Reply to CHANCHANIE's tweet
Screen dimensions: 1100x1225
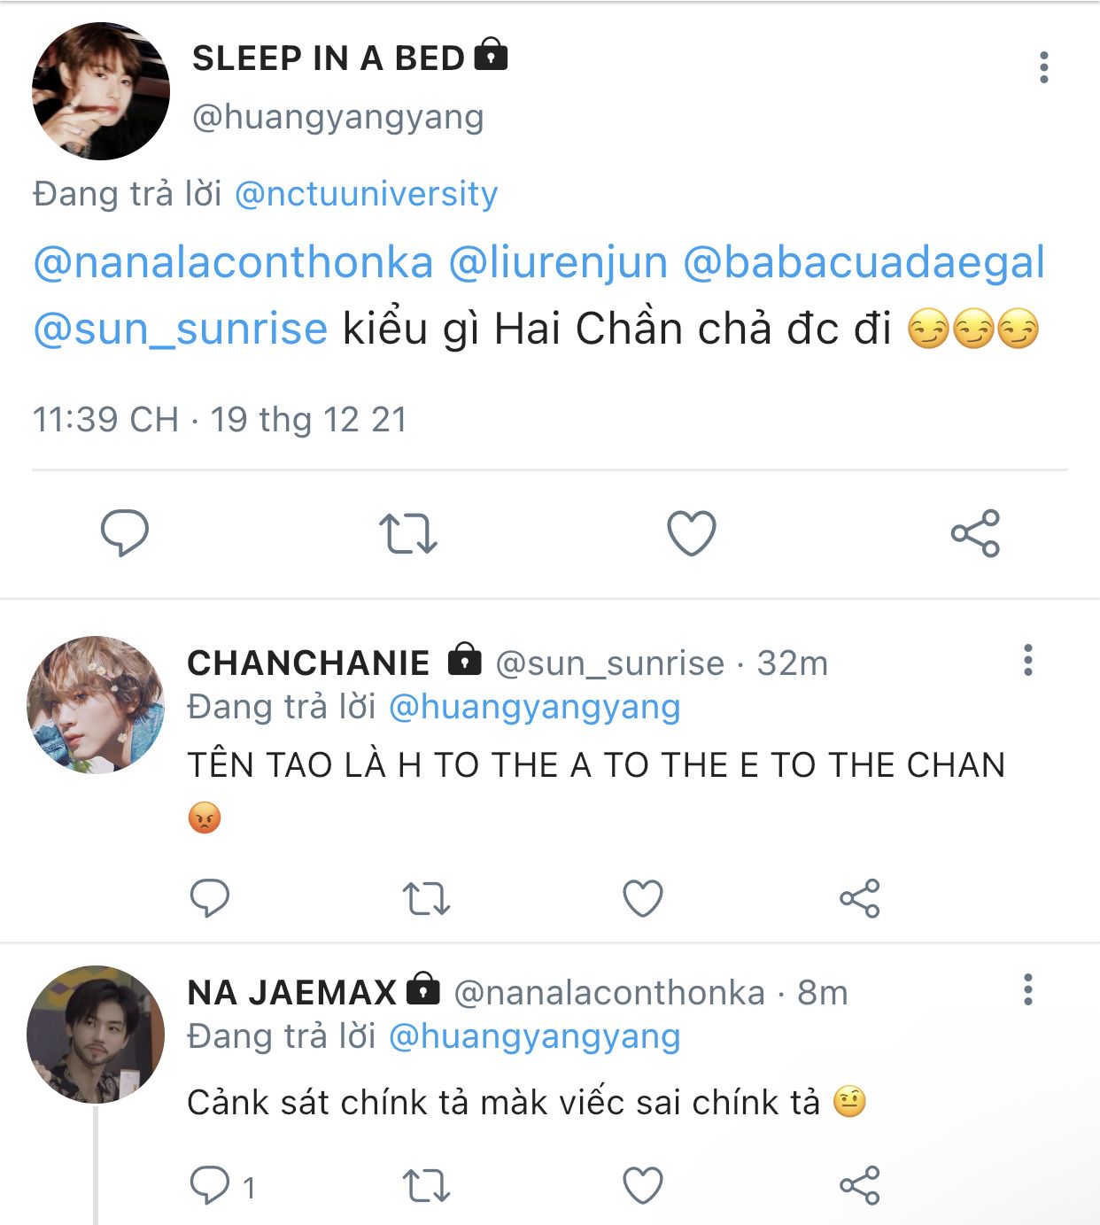click(210, 898)
